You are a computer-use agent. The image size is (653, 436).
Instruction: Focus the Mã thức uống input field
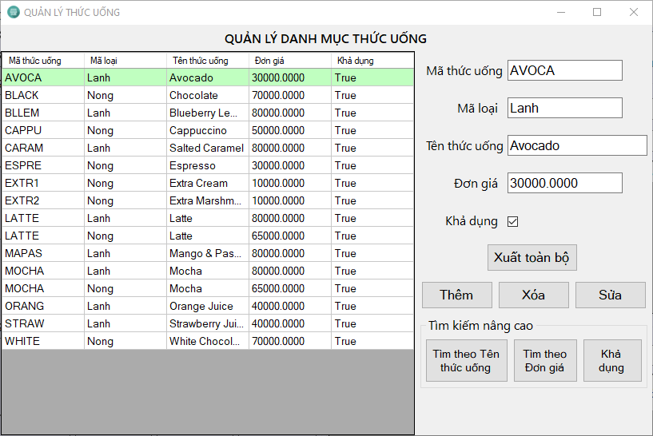(564, 70)
